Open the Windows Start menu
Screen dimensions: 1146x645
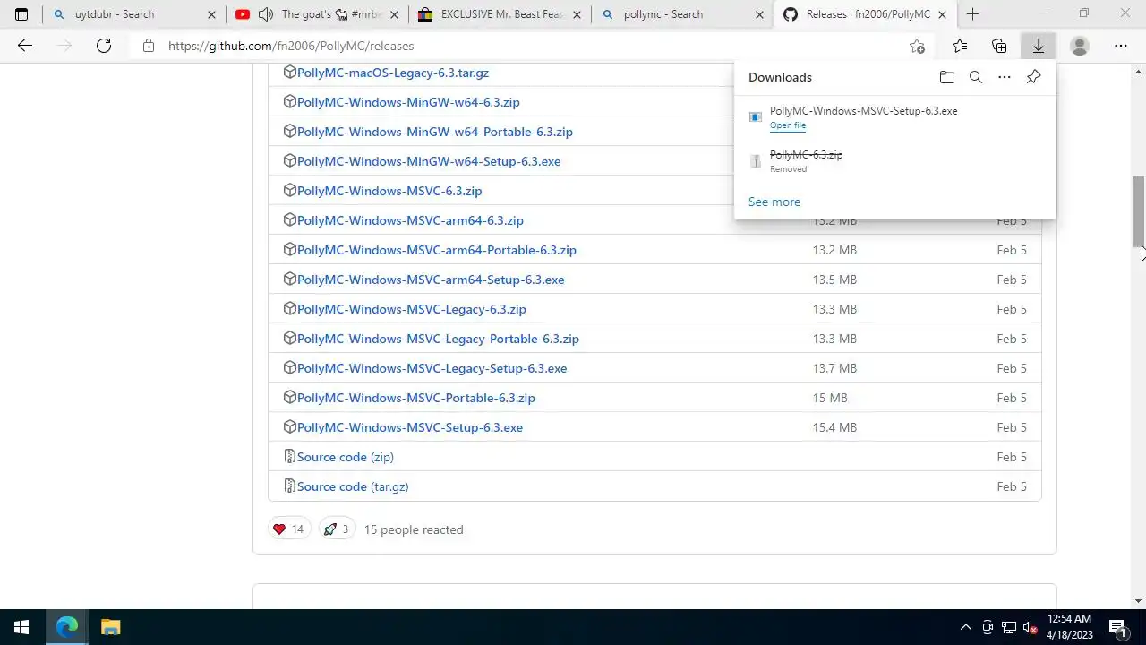coord(21,627)
